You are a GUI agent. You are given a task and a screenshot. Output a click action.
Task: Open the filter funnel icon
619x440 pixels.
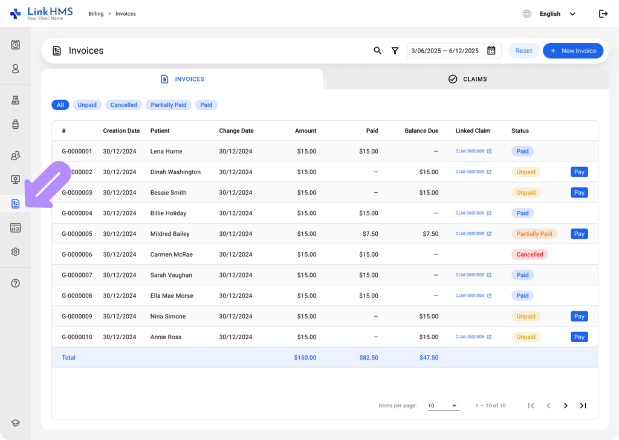395,51
